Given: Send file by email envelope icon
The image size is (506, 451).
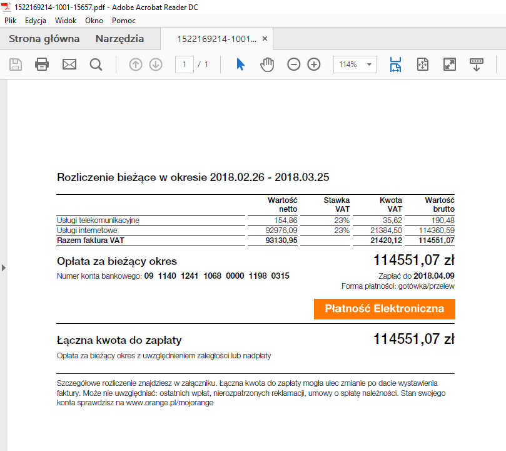Looking at the screenshot, I should point(69,65).
